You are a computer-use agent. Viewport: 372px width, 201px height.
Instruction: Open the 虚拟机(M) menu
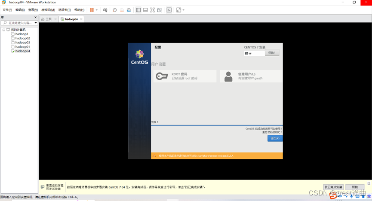[x=48, y=10]
